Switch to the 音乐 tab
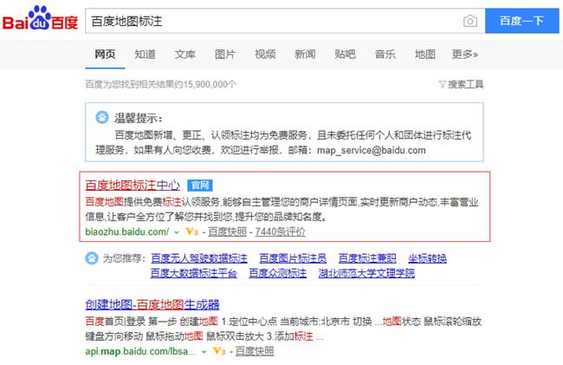Image resolution: width=563 pixels, height=365 pixels. [x=385, y=55]
